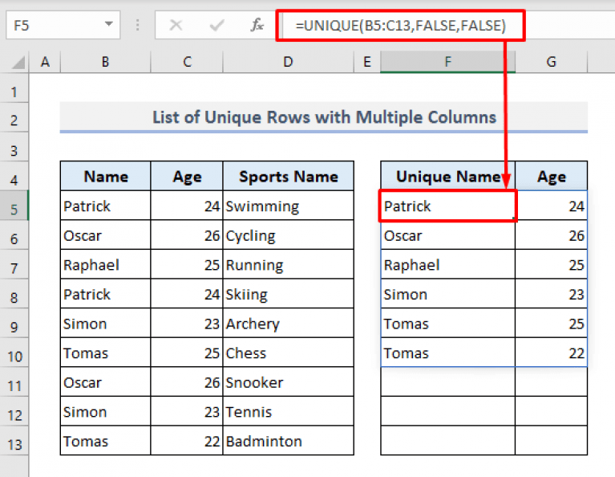This screenshot has height=477, width=615.
Task: Click the 'Age' header in column C
Action: click(x=187, y=177)
